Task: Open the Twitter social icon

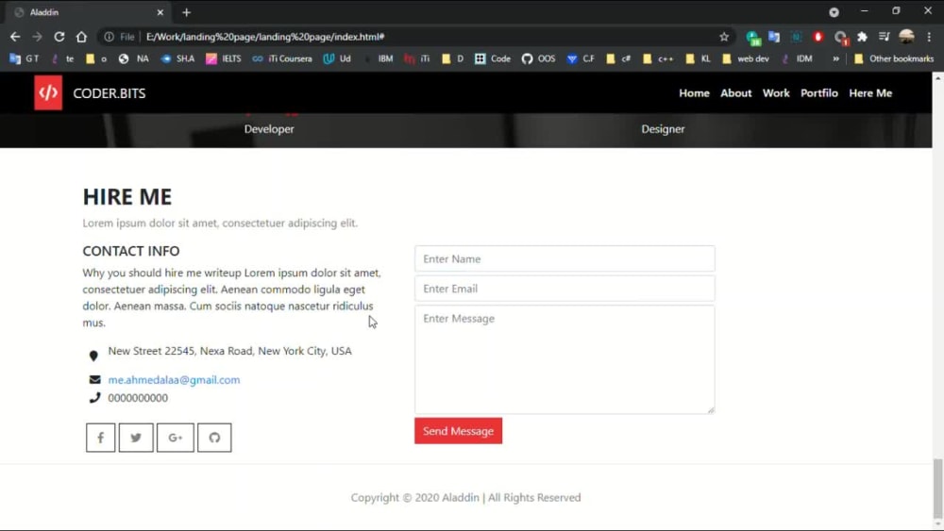Action: (136, 438)
